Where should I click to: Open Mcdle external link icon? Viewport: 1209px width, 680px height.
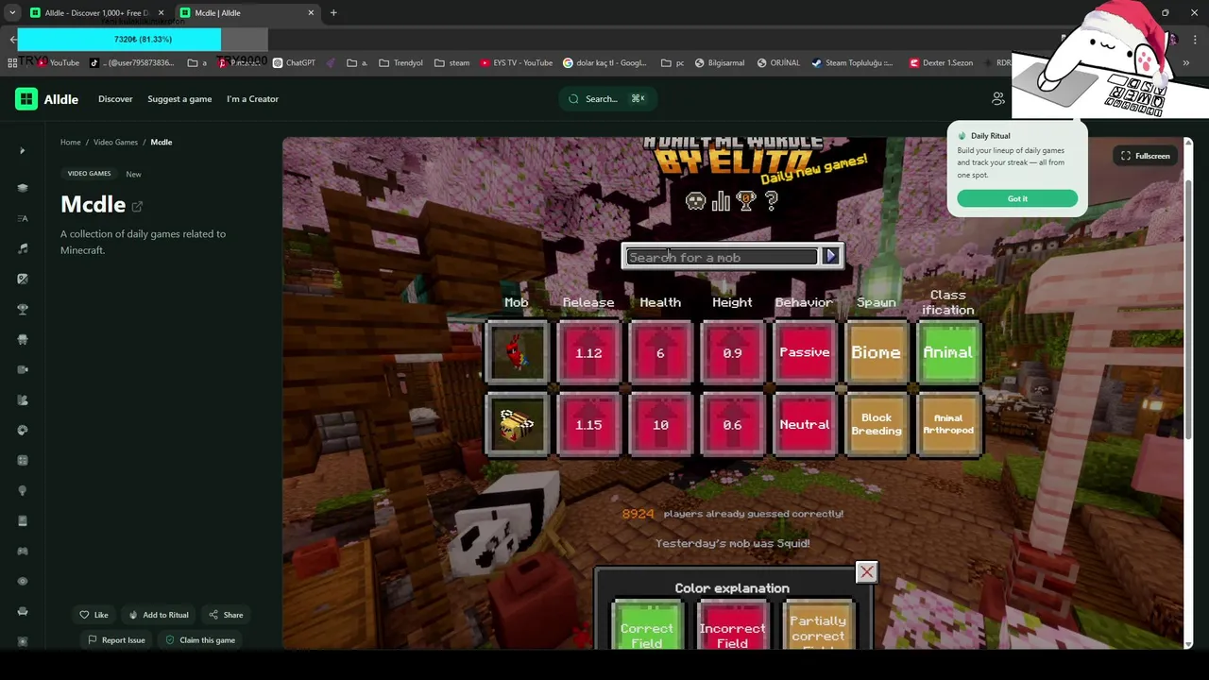pos(137,206)
